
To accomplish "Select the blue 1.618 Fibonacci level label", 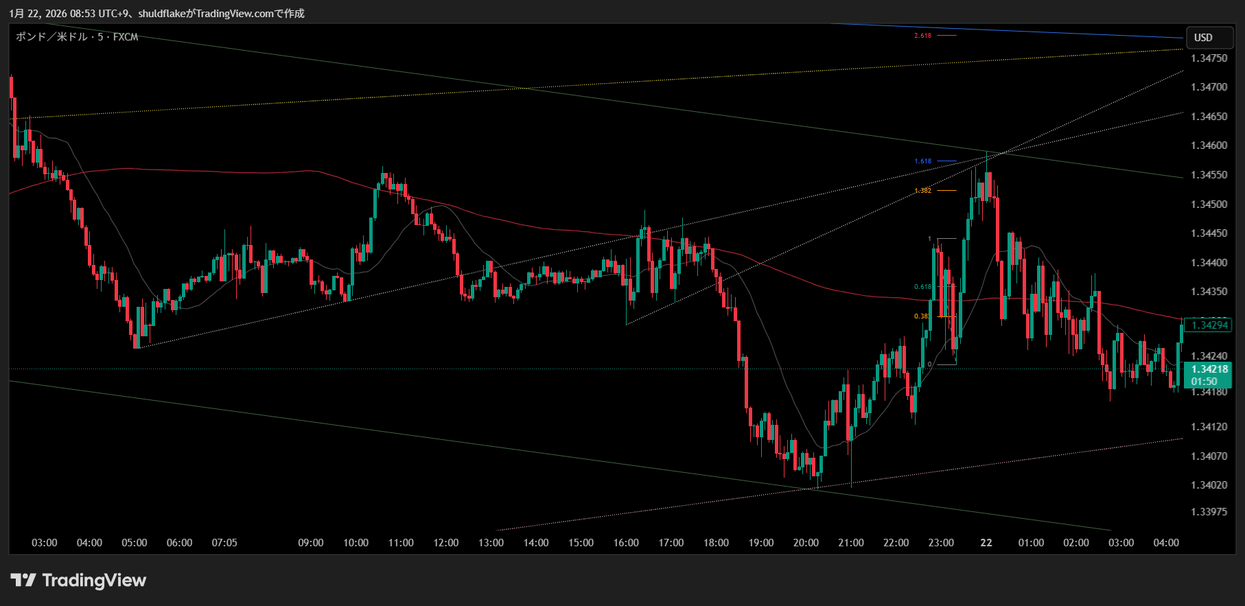I will 922,161.
